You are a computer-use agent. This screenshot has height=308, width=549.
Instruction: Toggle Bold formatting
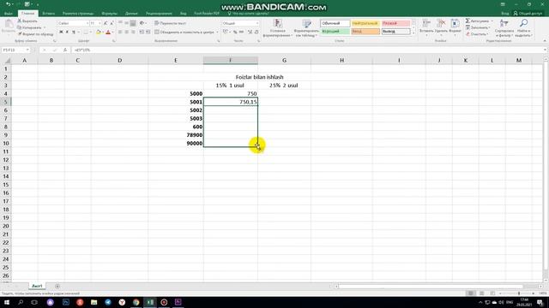(x=61, y=33)
